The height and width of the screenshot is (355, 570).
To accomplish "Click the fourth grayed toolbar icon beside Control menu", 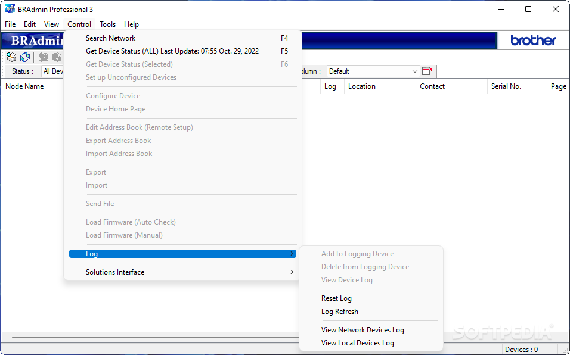I will (57, 57).
